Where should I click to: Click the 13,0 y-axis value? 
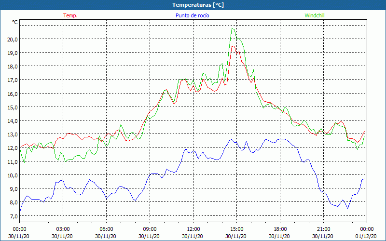pos(13,134)
